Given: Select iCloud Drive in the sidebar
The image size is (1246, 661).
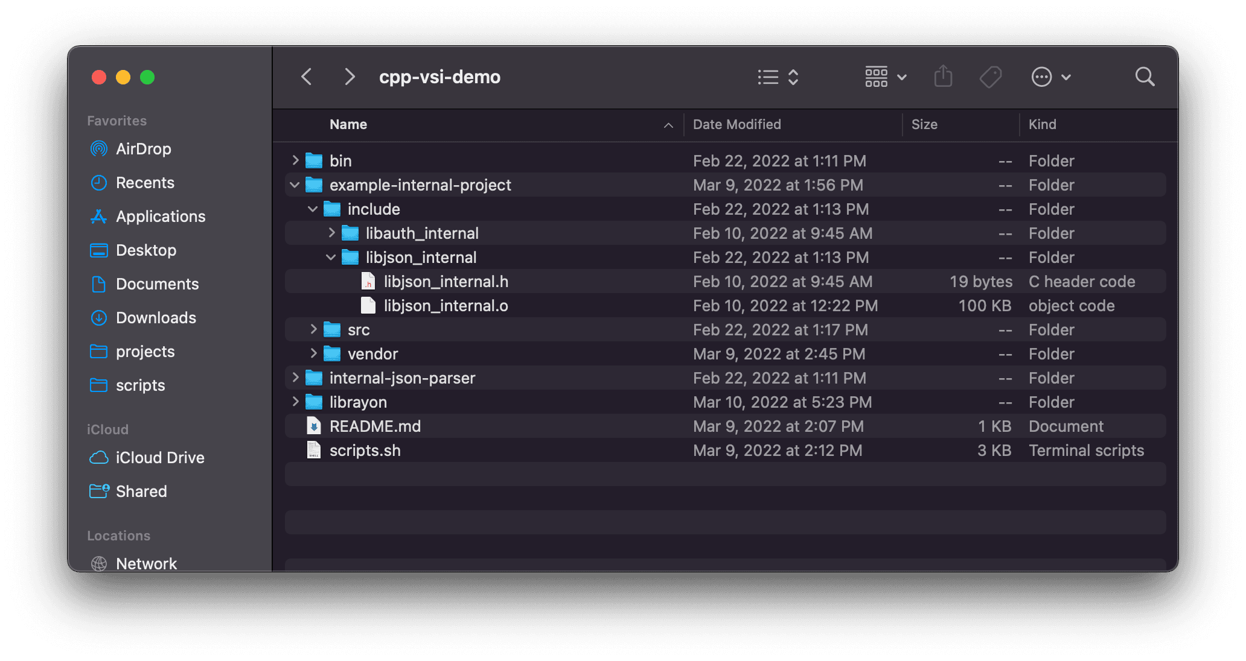Looking at the screenshot, I should (x=160, y=457).
